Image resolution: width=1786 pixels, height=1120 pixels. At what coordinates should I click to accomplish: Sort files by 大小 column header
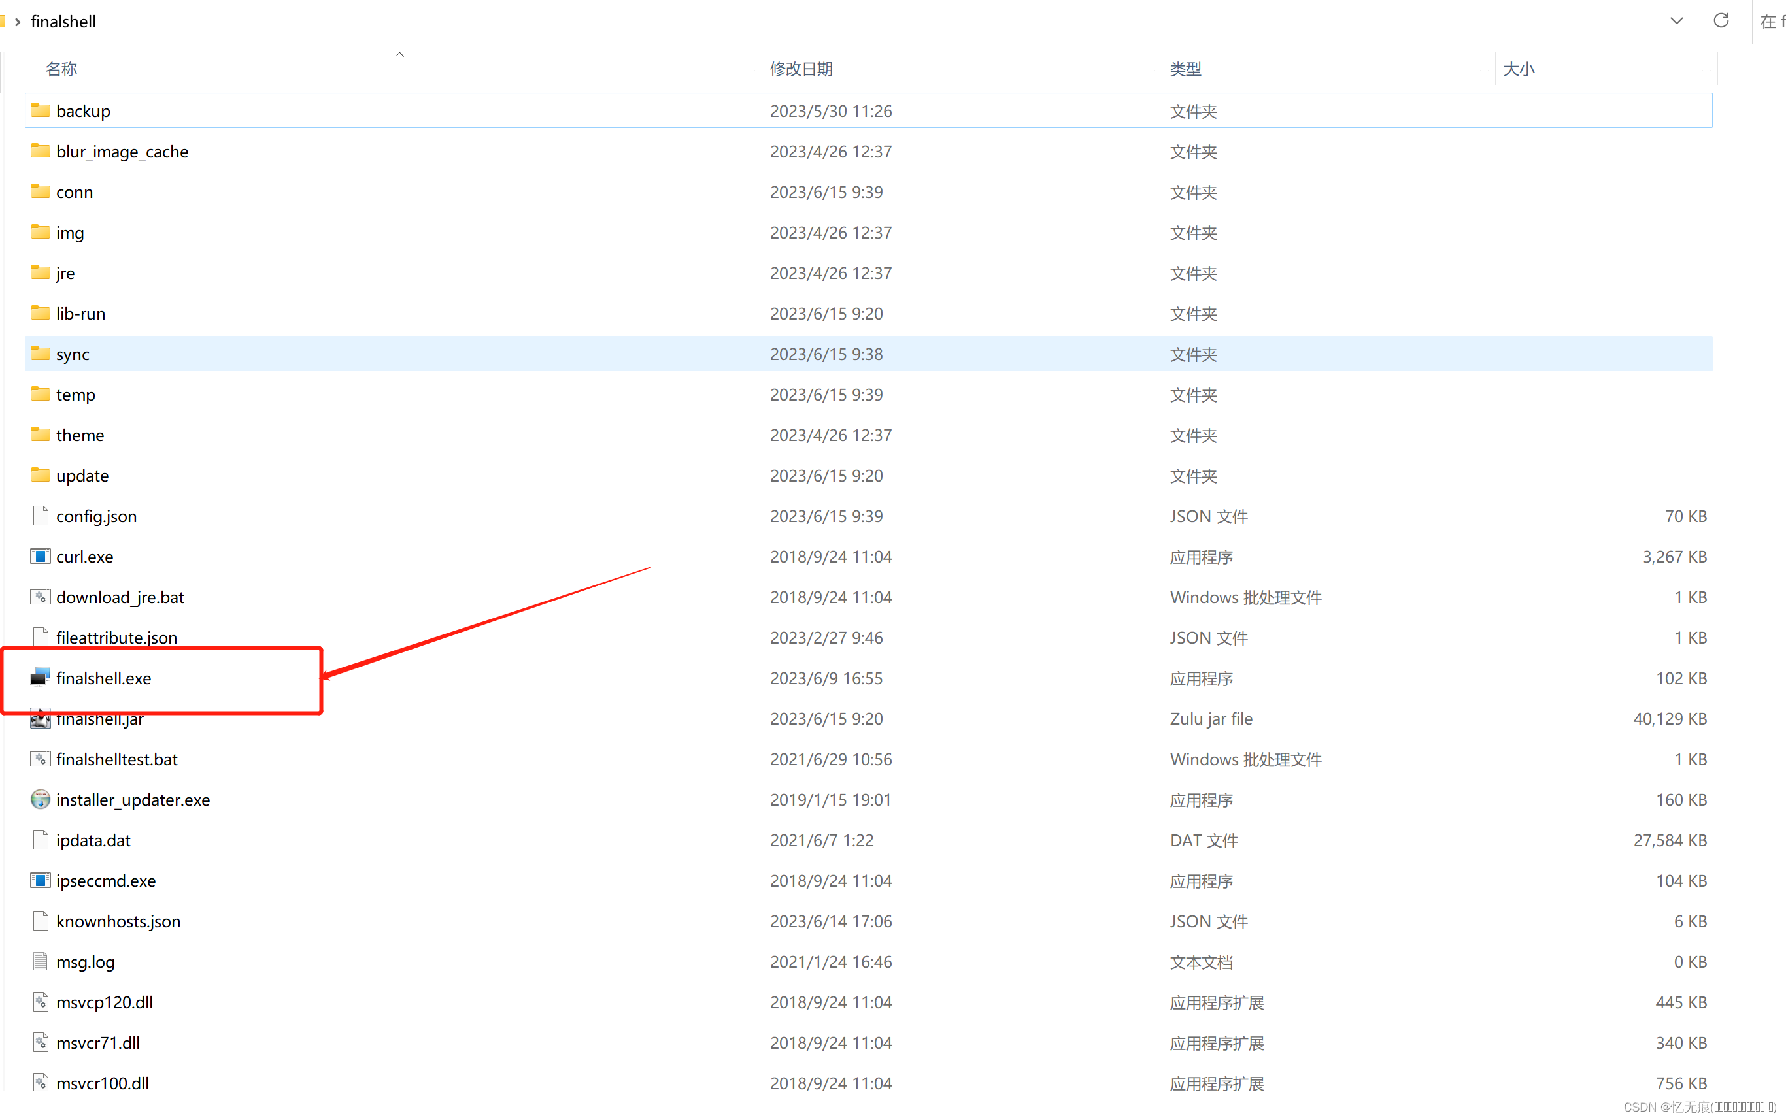click(x=1519, y=68)
